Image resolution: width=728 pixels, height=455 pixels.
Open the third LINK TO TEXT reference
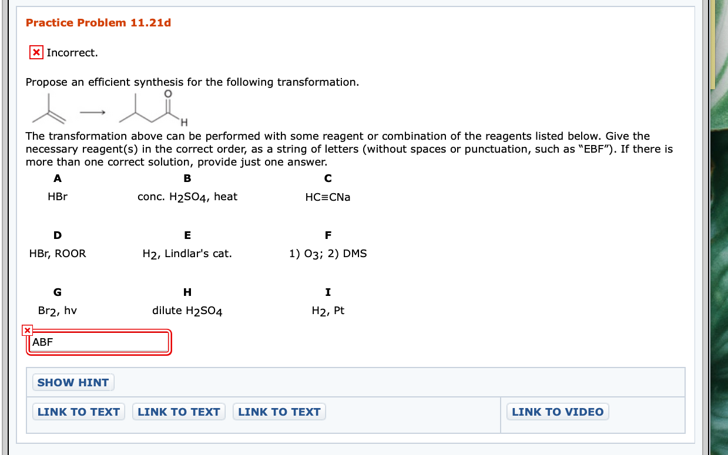[279, 412]
